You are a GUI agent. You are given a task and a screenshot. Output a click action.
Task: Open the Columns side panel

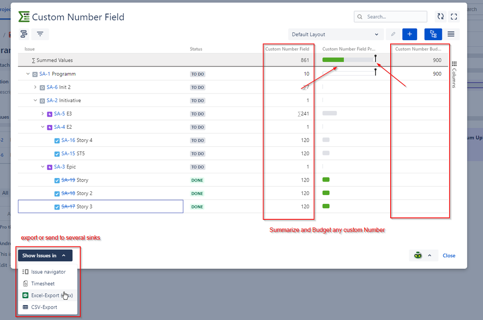454,75
